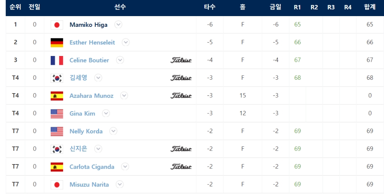Screen dimensions: 384x194
Task: Open Nelly Korda player link
Action: [x=86, y=131]
